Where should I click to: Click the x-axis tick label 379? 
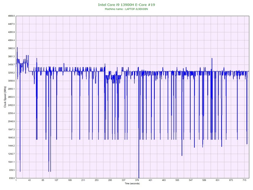pos(137,180)
